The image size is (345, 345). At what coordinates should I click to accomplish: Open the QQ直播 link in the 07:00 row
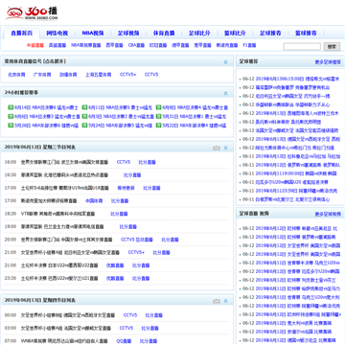[124, 341]
